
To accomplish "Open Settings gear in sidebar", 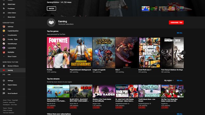I will coord(4,81).
